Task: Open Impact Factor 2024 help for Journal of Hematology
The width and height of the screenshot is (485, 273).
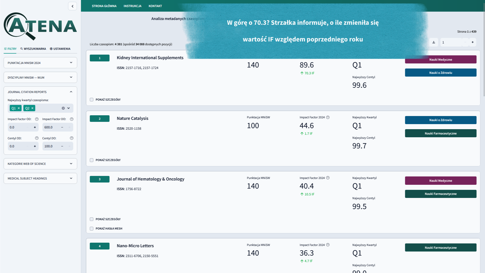Action: tap(328, 178)
